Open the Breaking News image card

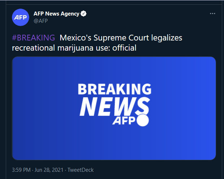click(114, 108)
